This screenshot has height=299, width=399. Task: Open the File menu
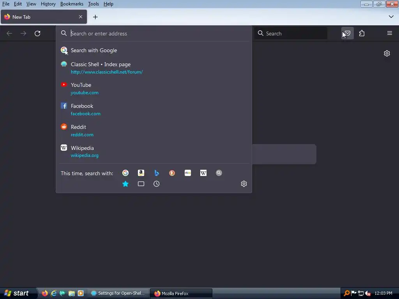coord(5,4)
